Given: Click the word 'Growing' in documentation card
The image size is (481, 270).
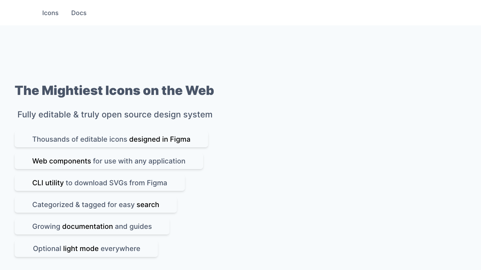Looking at the screenshot, I should [46, 226].
